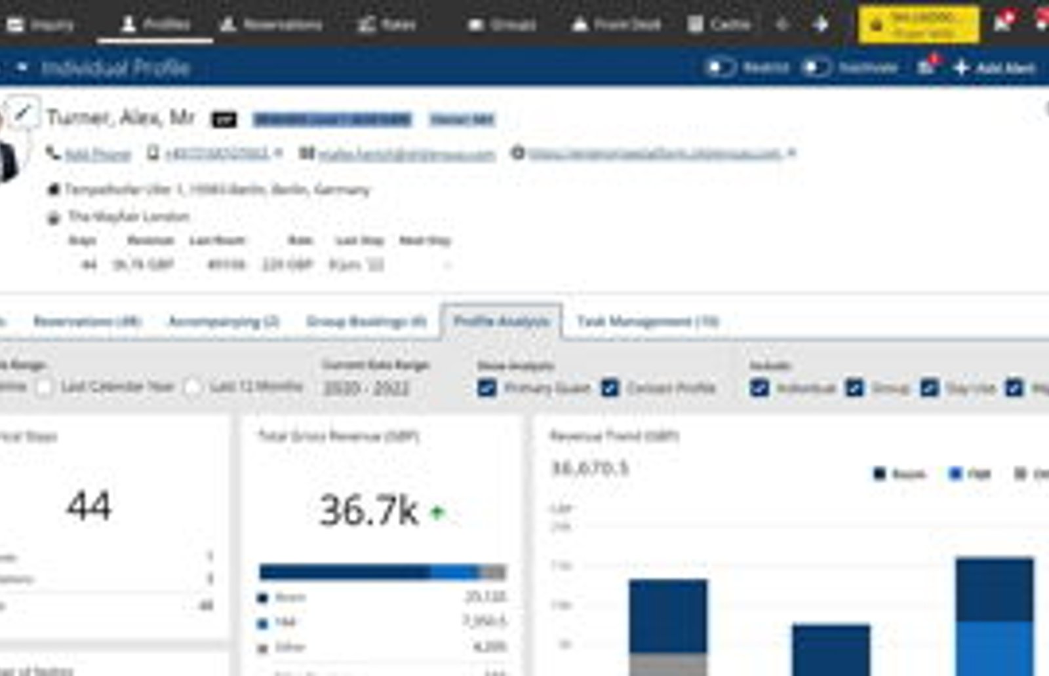
Task: Click the email address link
Action: click(x=406, y=155)
